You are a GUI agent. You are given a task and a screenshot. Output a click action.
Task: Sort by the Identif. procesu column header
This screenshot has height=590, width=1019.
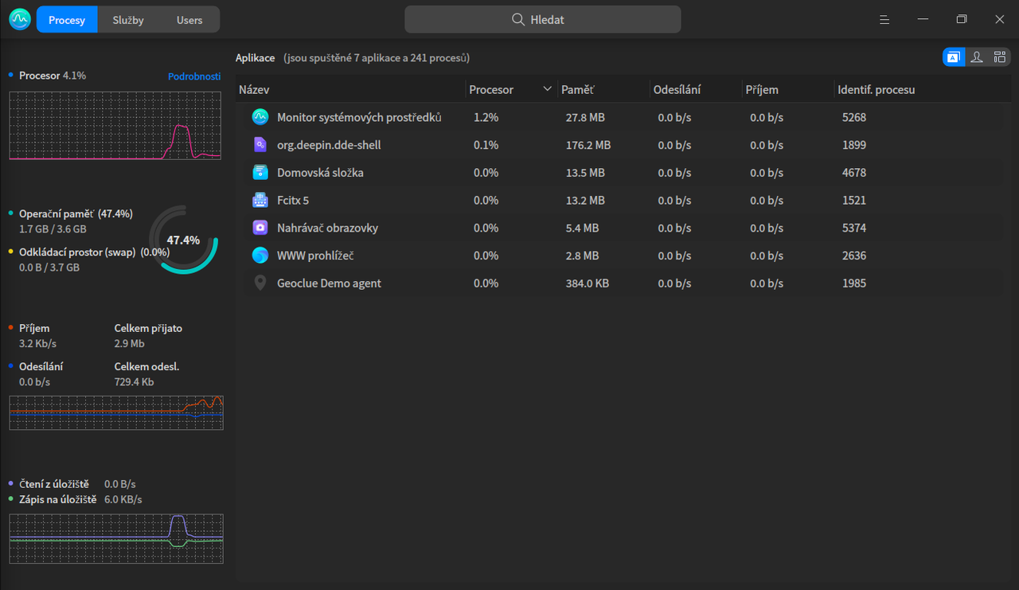923,90
